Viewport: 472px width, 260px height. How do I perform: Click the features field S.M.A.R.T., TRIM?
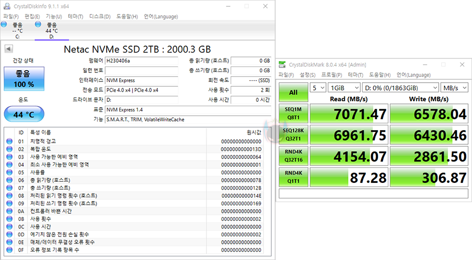coord(188,120)
